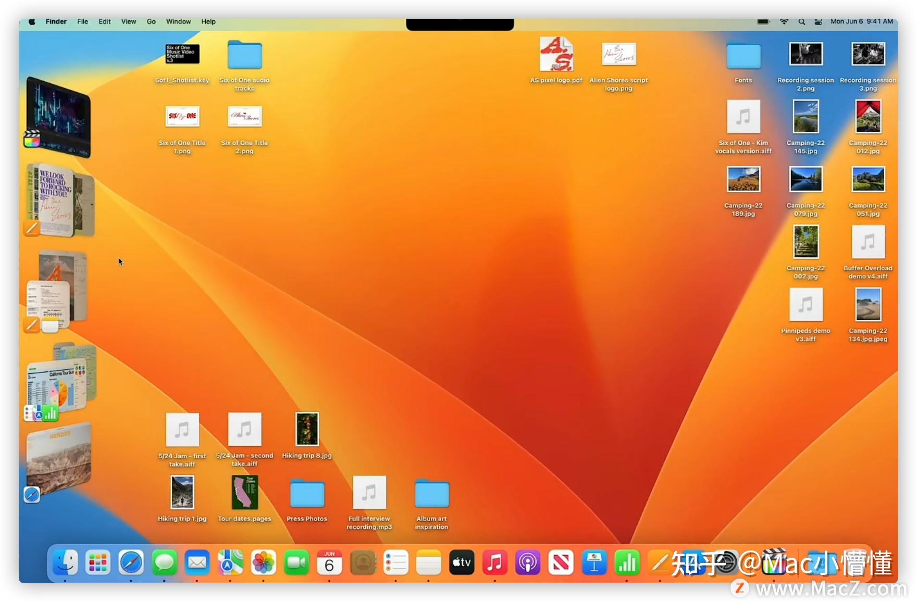The width and height of the screenshot is (917, 602).
Task: Open Control Center in menu bar
Action: (819, 21)
